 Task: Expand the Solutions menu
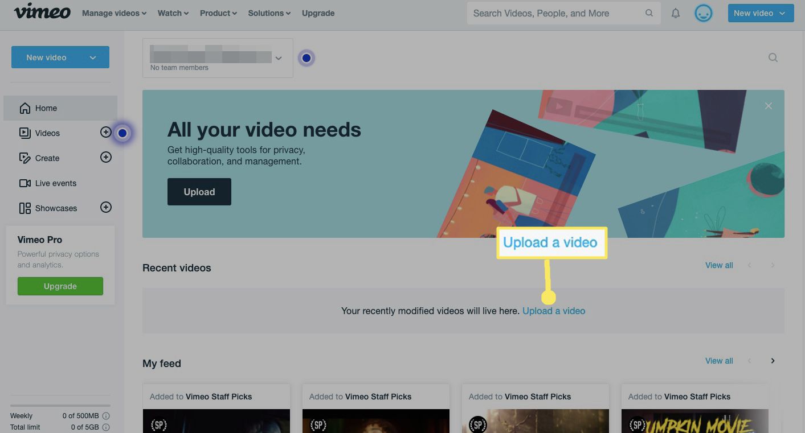coord(269,13)
